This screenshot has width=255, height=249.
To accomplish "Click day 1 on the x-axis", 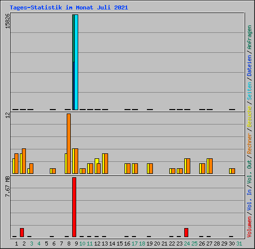I will point(16,244).
